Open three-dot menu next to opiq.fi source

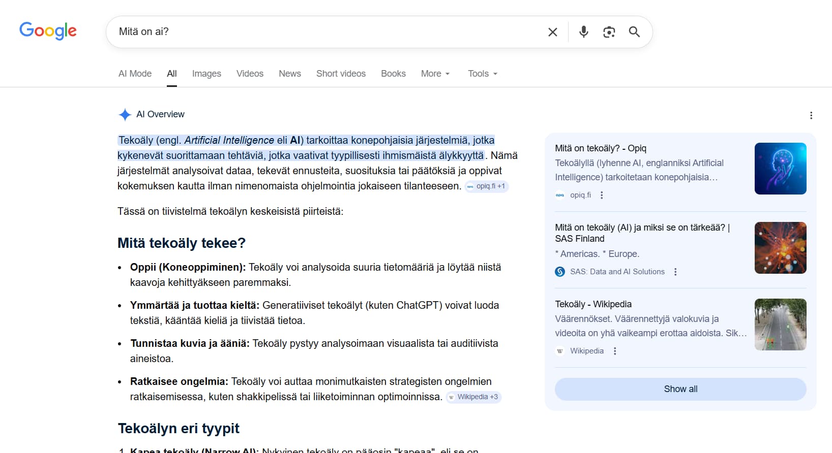602,195
